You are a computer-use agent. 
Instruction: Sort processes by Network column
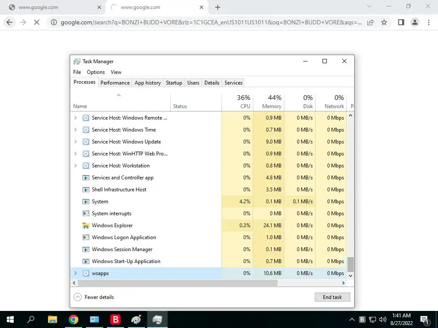click(x=331, y=102)
